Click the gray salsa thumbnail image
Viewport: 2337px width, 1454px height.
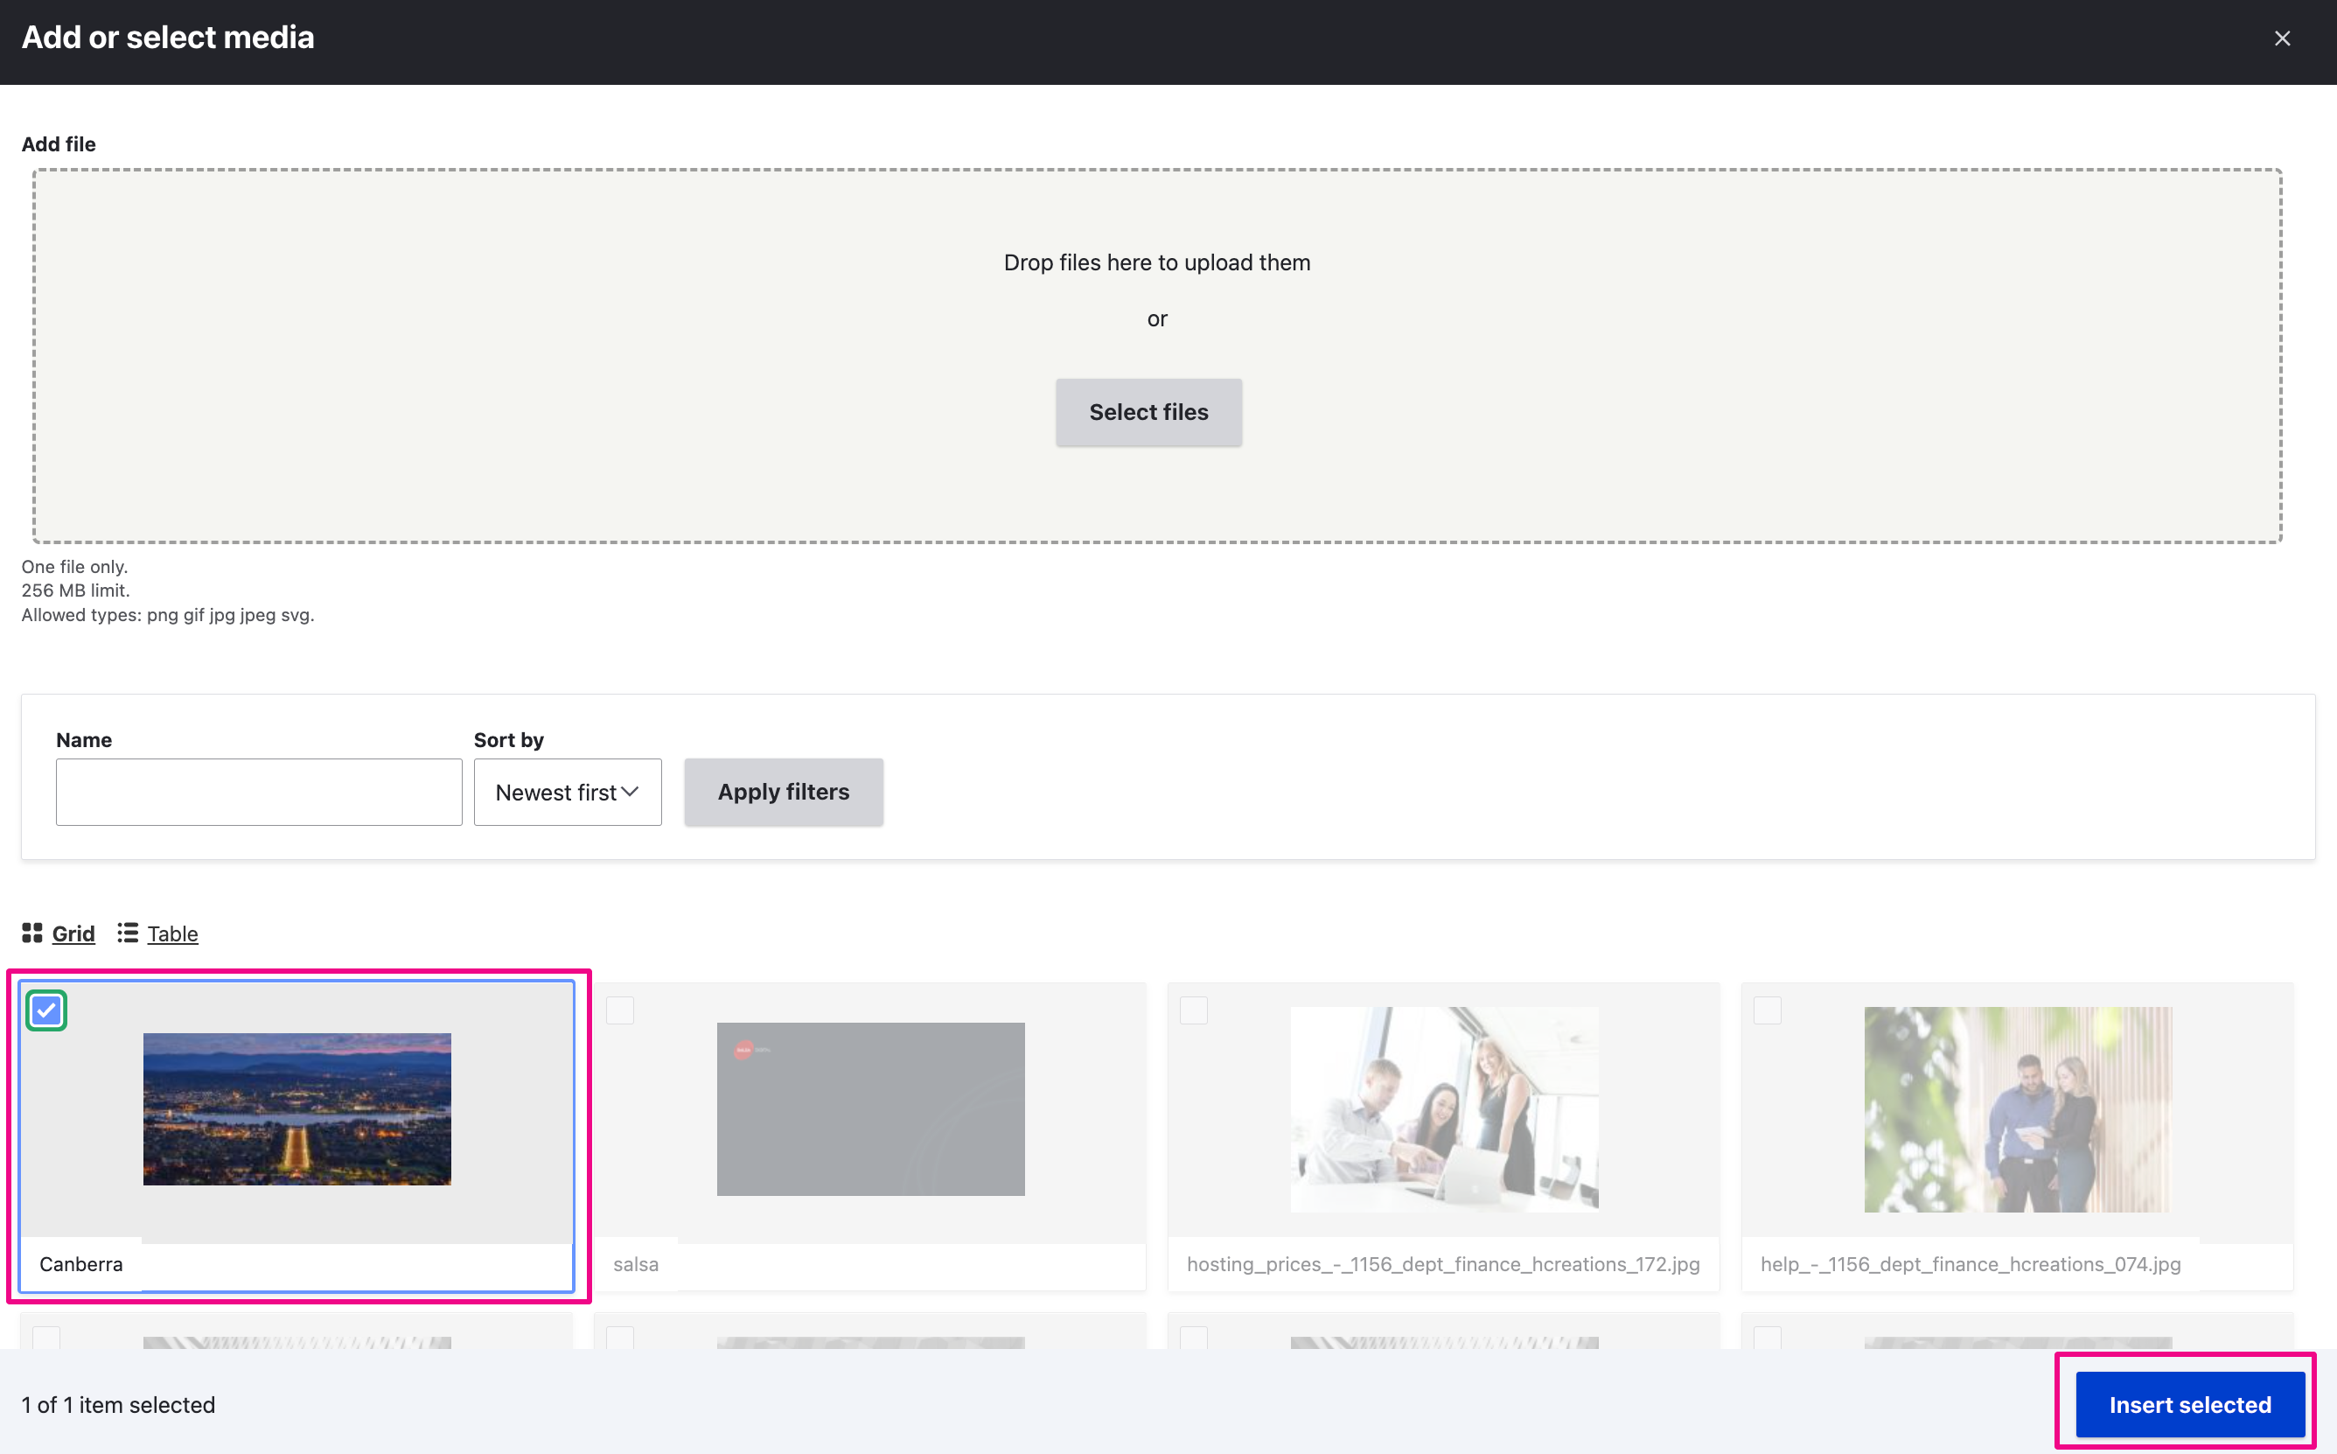tap(870, 1108)
